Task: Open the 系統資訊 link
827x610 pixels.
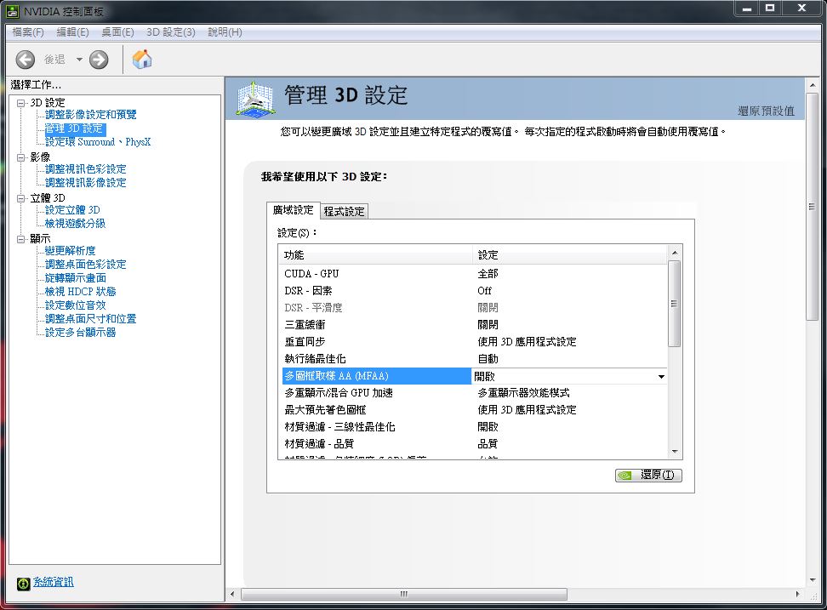Action: coord(54,582)
